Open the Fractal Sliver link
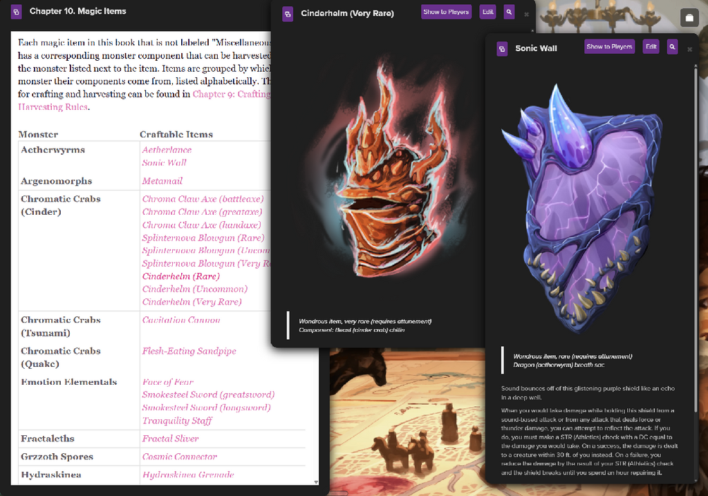The width and height of the screenshot is (708, 496). click(x=170, y=439)
